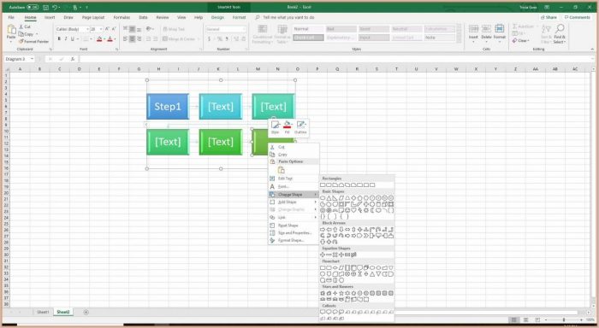The width and height of the screenshot is (599, 328).
Task: Add a new sheet with plus button
Action: [x=86, y=313]
